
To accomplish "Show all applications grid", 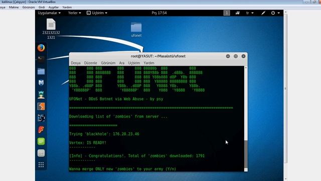I will pyautogui.click(x=41, y=165).
